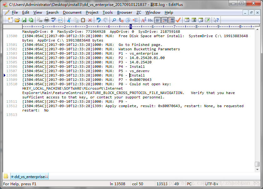The height and width of the screenshot is (189, 263).
Task: Click the Copy toolbar icon
Action: click(x=76, y=20)
